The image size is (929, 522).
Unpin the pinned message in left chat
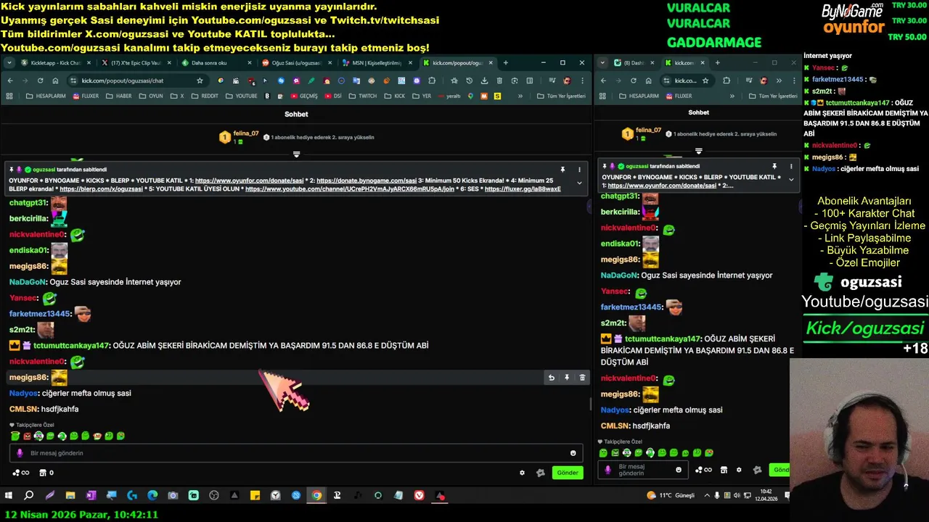point(562,170)
